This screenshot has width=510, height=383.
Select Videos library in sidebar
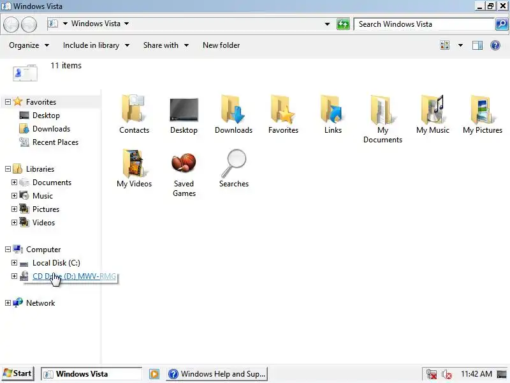pos(43,222)
